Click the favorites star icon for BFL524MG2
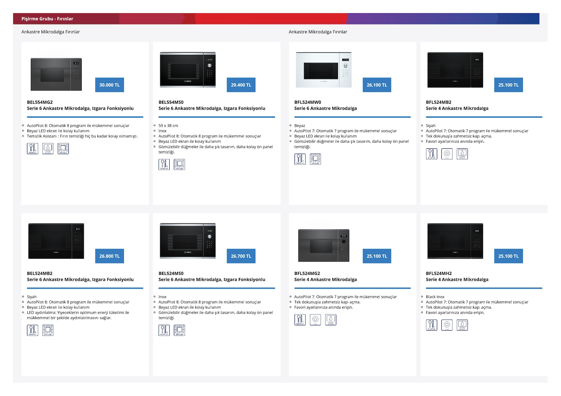The width and height of the screenshot is (561, 396). tap(315, 320)
